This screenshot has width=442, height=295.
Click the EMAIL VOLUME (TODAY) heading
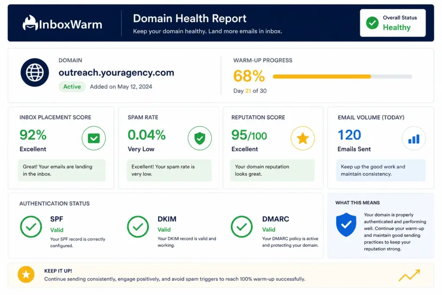(371, 117)
